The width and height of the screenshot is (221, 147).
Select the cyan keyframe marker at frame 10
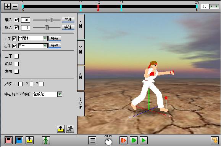click(81, 8)
